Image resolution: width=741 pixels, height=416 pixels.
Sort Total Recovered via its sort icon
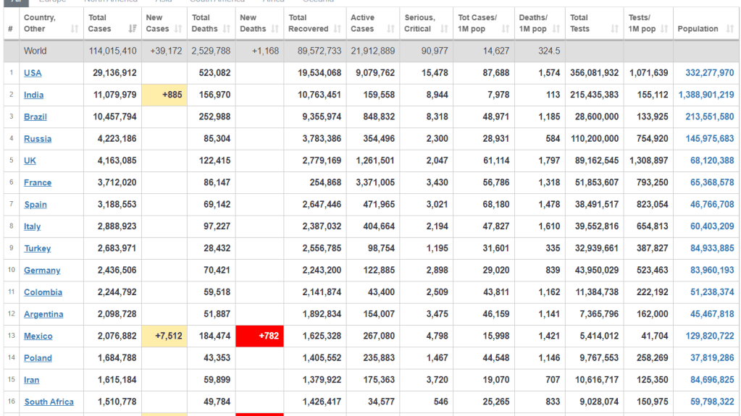click(337, 29)
